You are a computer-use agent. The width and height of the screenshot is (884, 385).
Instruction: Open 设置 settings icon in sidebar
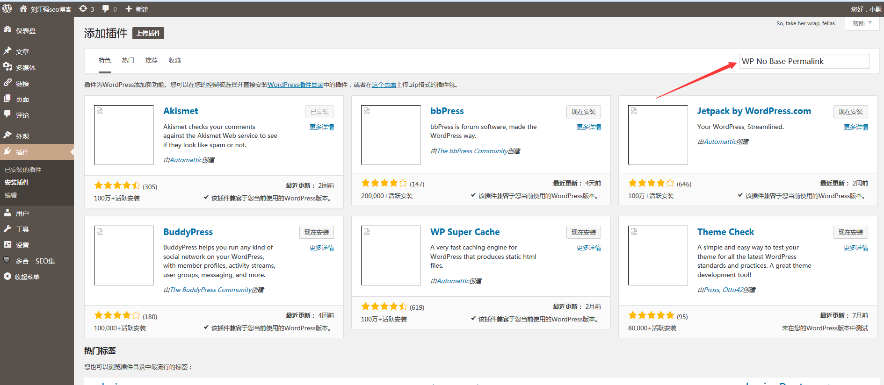(x=7, y=244)
